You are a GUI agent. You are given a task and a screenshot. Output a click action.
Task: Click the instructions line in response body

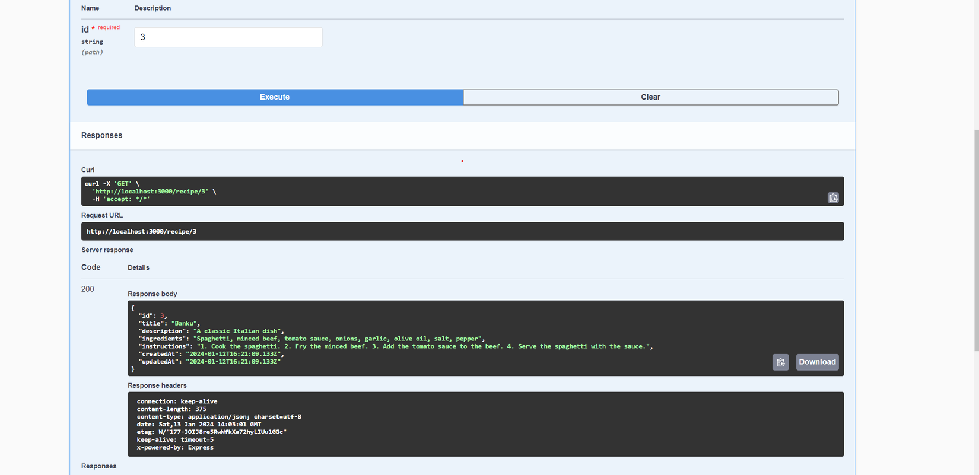click(395, 346)
